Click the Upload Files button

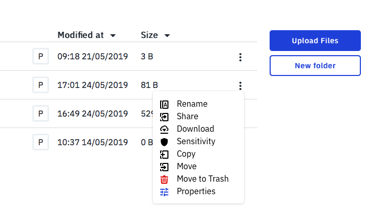point(315,41)
